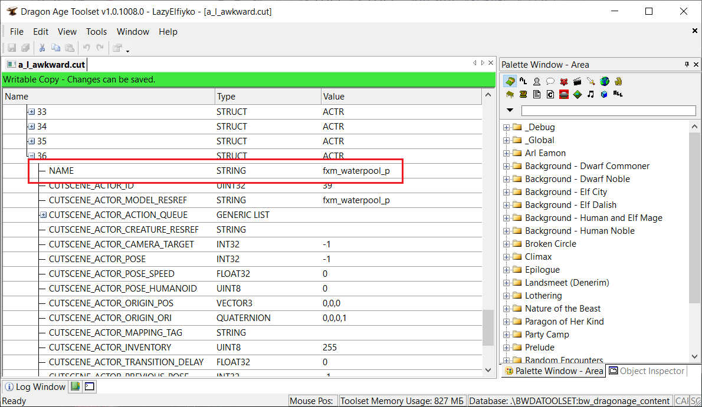The image size is (702, 407).
Task: Select the Palette Window - Area tab
Action: (554, 370)
